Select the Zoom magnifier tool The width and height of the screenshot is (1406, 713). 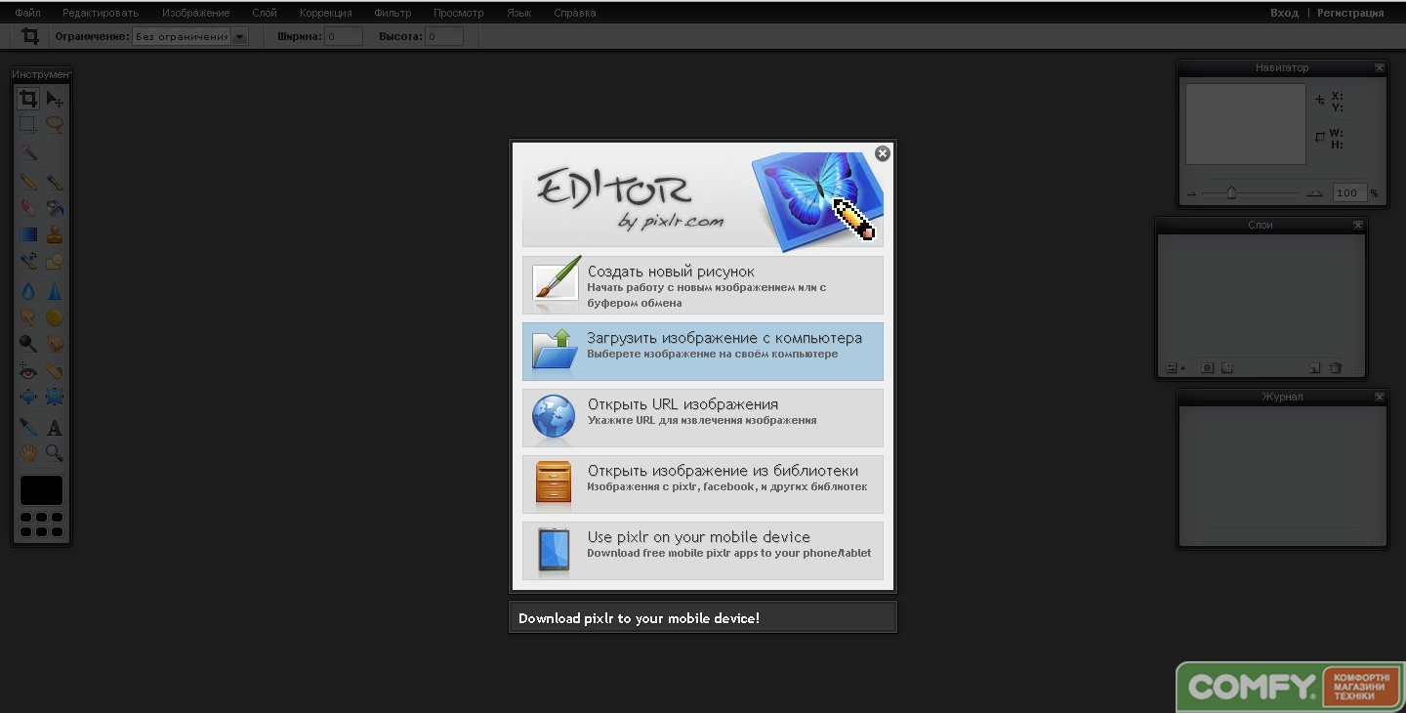pyautogui.click(x=55, y=453)
